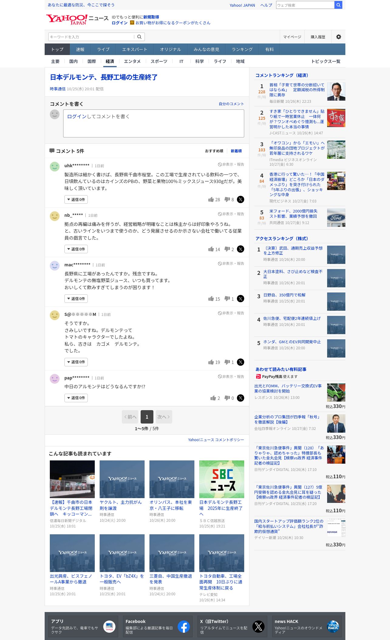Expand 返信0件 under the S@※※※※※M comment
This screenshot has width=390, height=640.
[x=76, y=362]
